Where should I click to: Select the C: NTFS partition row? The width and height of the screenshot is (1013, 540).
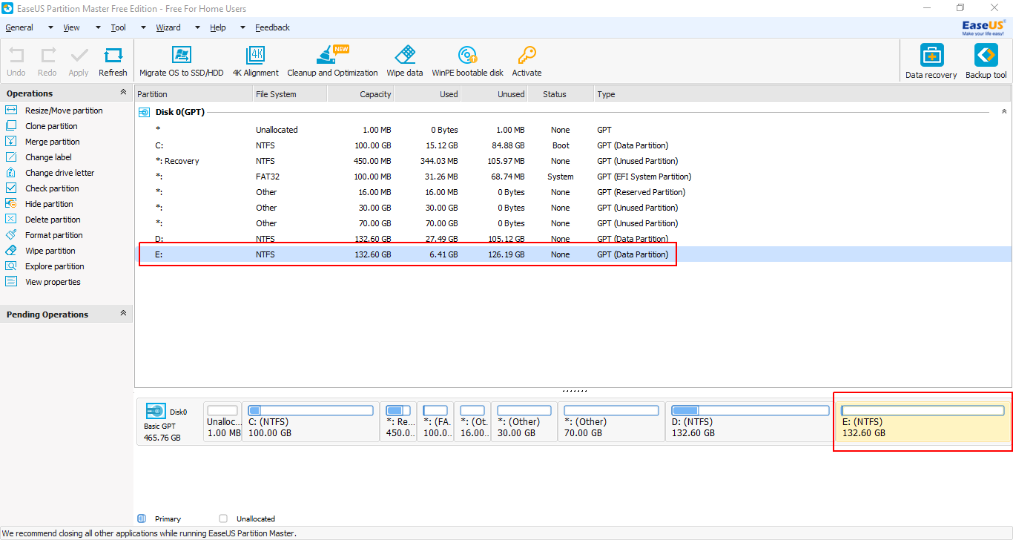[573, 145]
